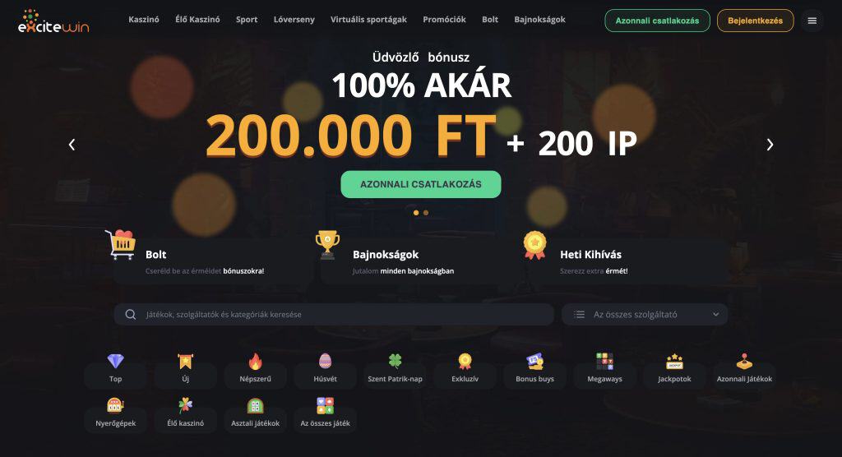Open the hamburger menu in header

pos(812,21)
